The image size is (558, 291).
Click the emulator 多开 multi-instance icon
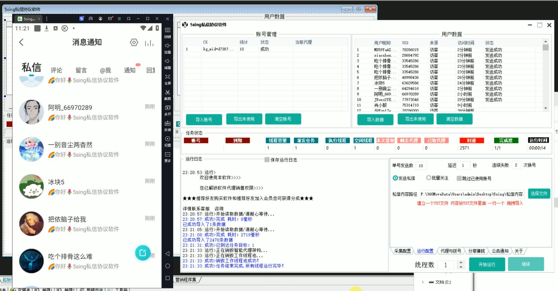click(167, 108)
